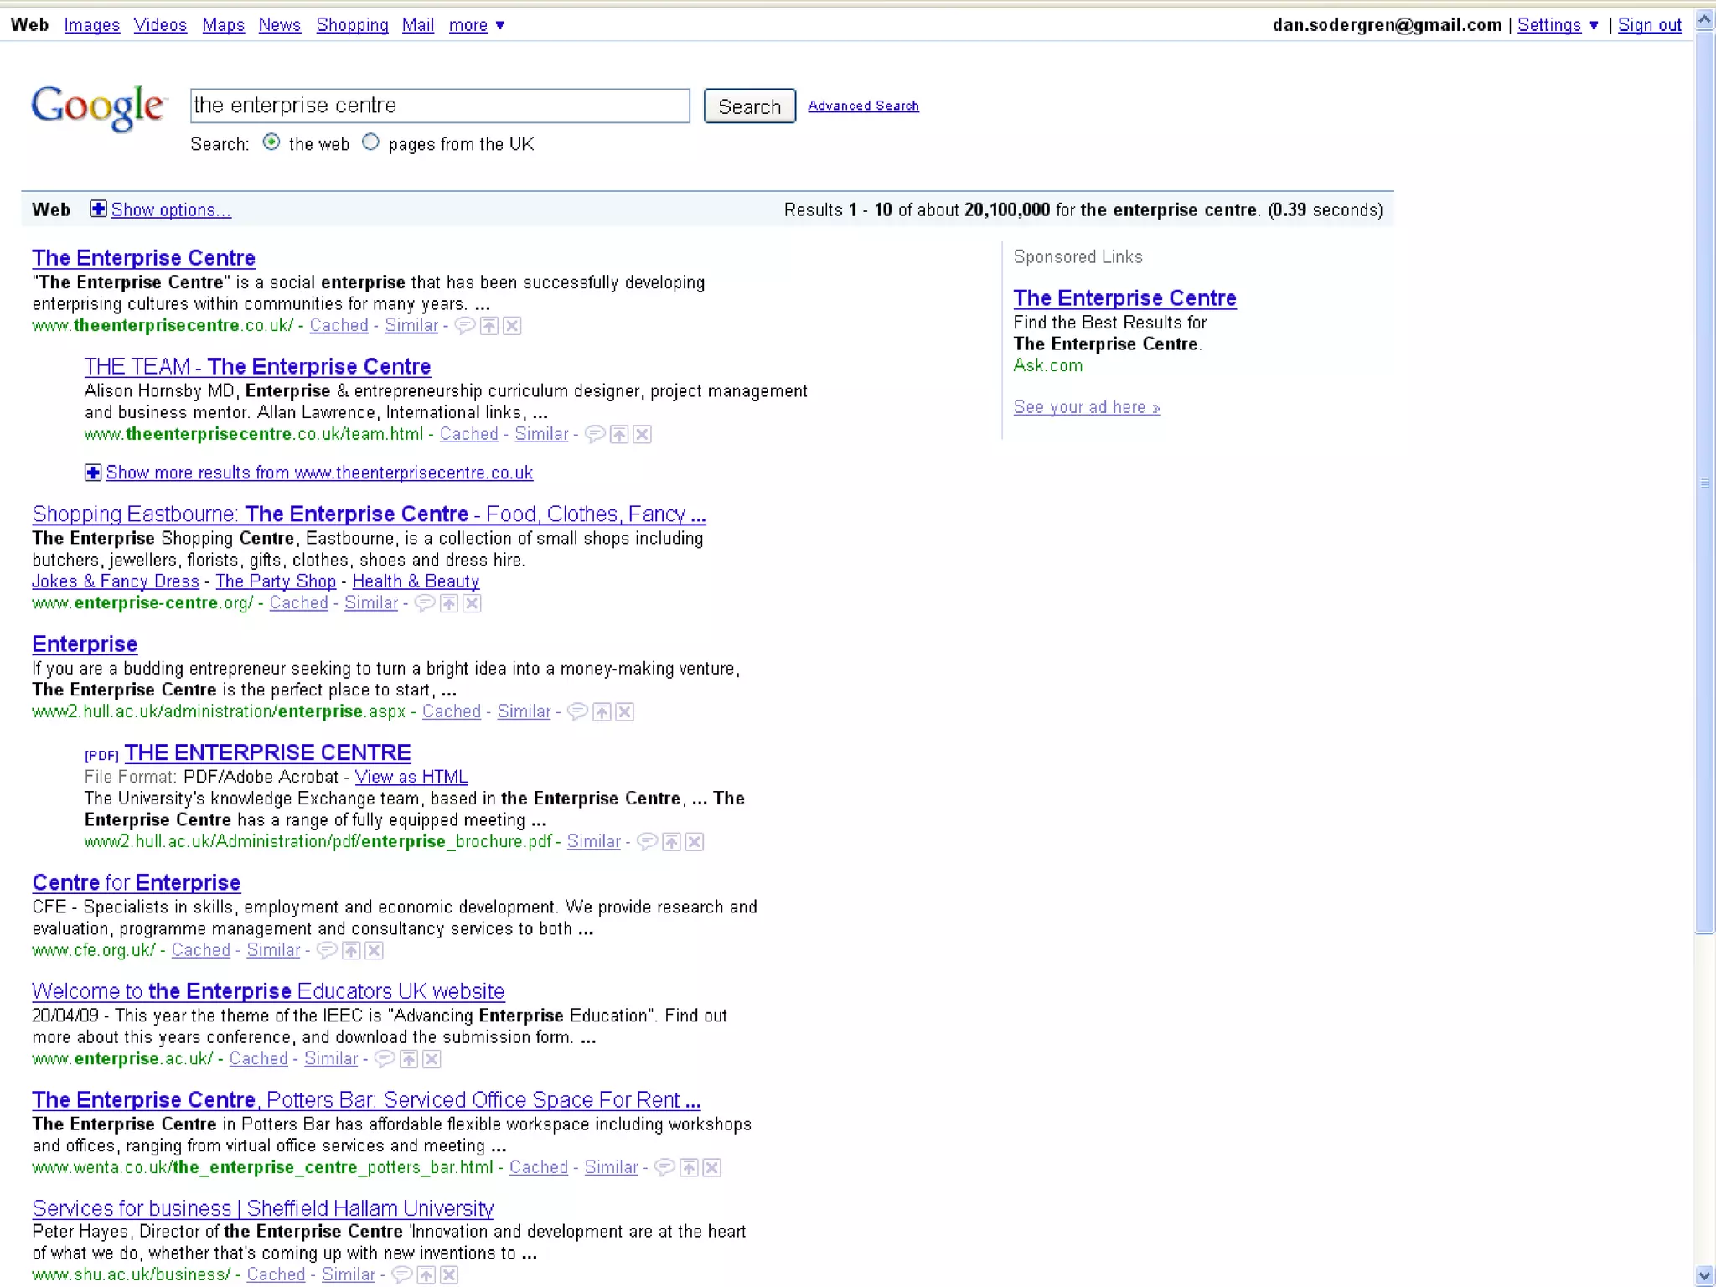
Task: Click comment icon on theenterprisecentre.co.uk first result
Action: point(465,326)
